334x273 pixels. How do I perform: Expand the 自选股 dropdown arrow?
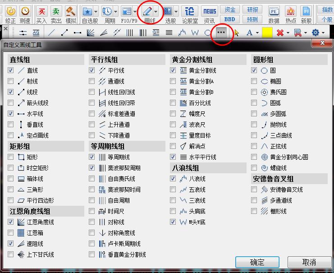coord(96,12)
